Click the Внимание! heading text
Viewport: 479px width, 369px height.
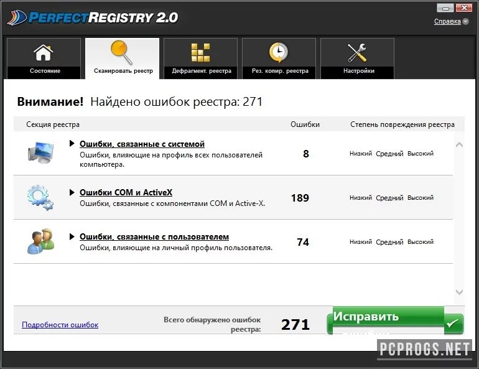[x=50, y=101]
